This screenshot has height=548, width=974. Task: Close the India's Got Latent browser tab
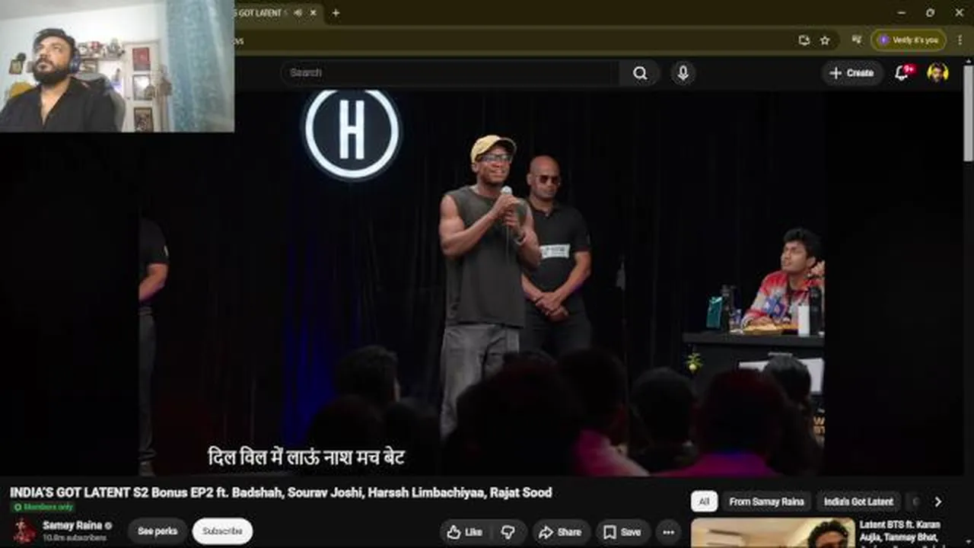314,13
